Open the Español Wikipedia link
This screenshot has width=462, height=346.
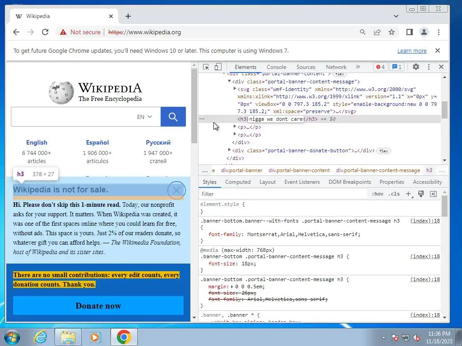tap(97, 143)
